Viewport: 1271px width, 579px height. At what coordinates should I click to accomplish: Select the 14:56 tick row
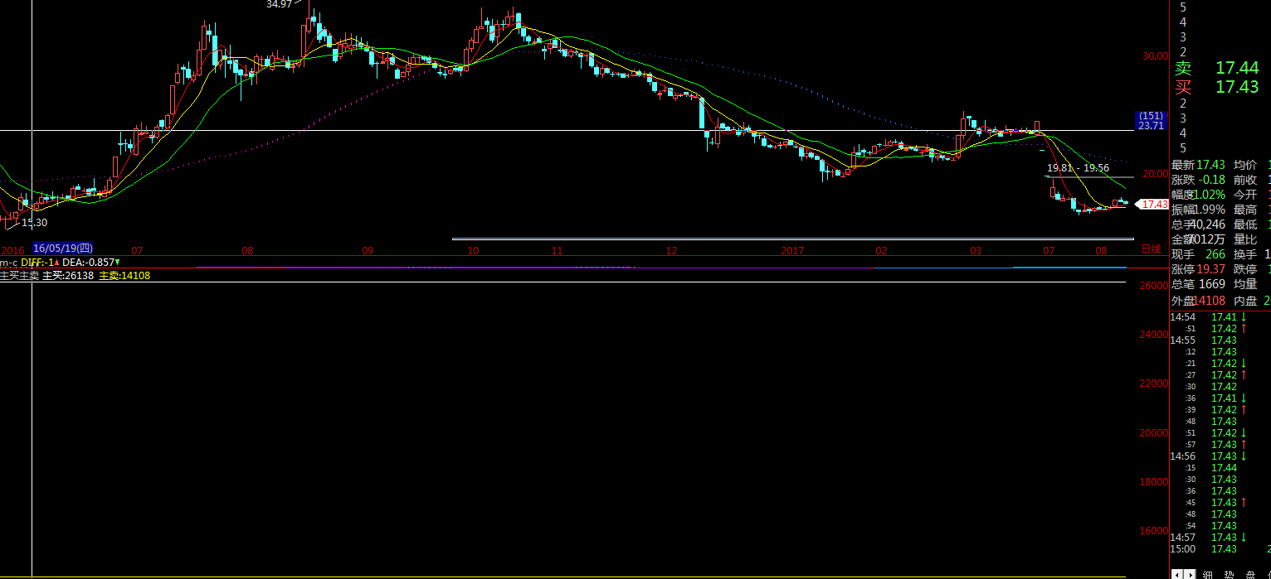[1220, 456]
